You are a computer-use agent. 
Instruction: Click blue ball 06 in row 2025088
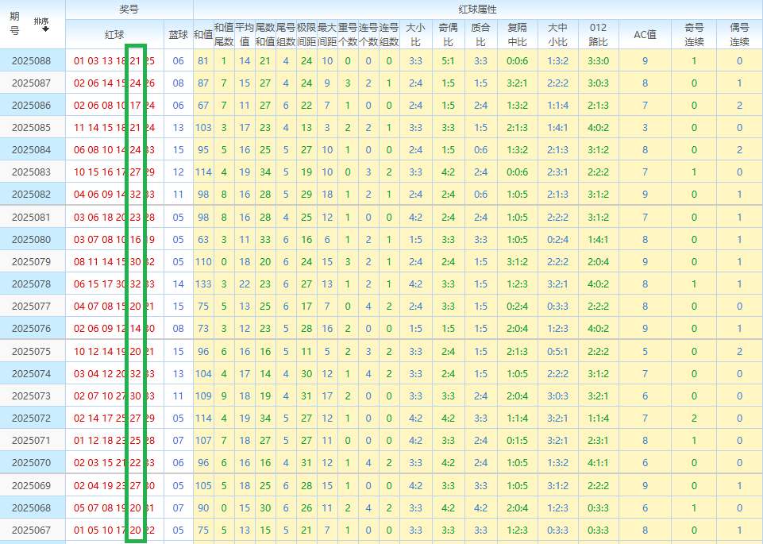178,61
